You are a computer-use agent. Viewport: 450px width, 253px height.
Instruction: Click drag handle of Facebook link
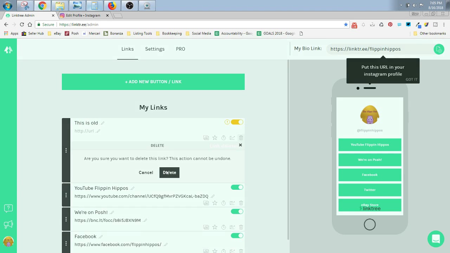coord(66,243)
